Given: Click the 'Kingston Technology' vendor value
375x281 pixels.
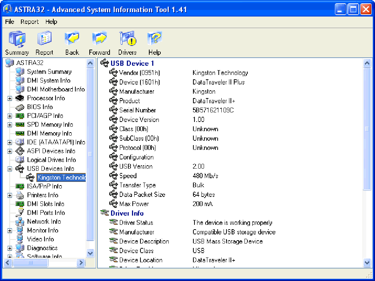Looking at the screenshot, I should [220, 73].
